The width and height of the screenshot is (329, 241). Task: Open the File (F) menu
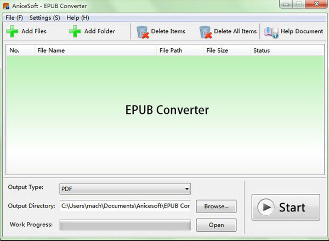pos(14,18)
